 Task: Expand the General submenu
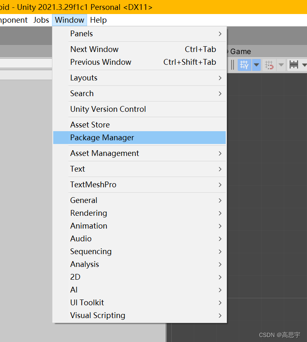point(139,200)
